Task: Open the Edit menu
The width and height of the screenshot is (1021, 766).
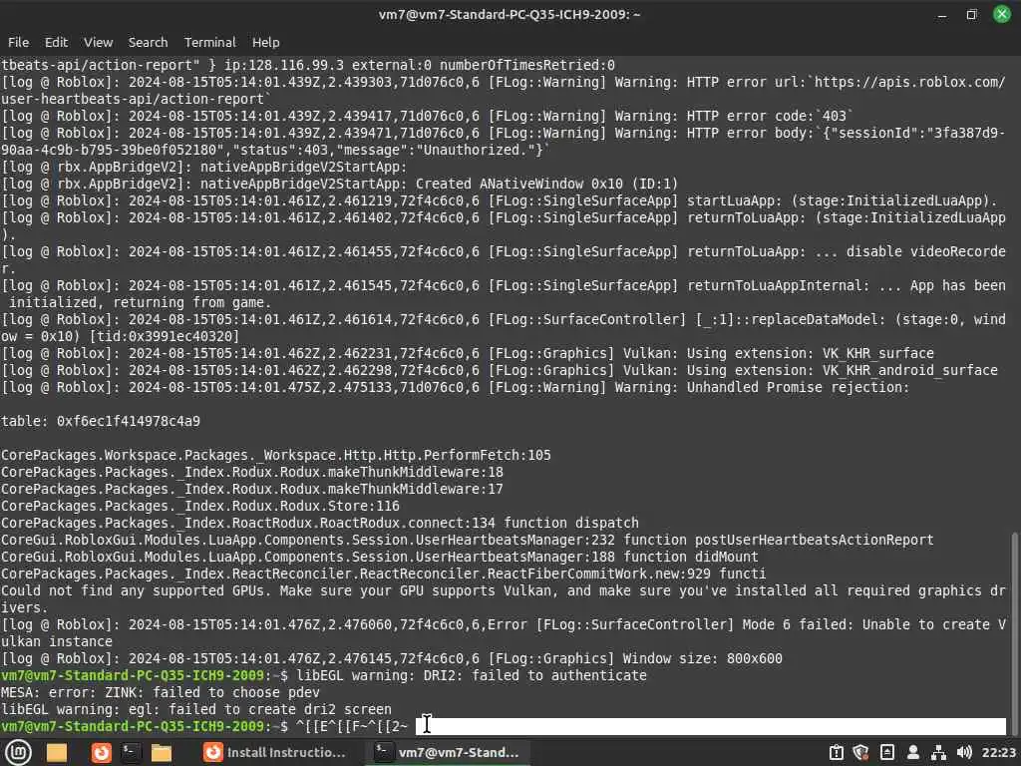Action: click(56, 42)
